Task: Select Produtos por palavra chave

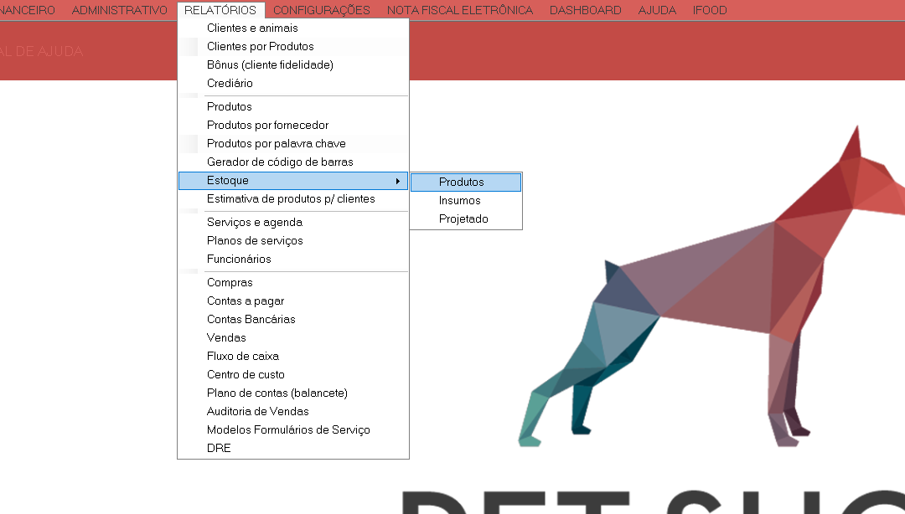Action: pos(293,144)
